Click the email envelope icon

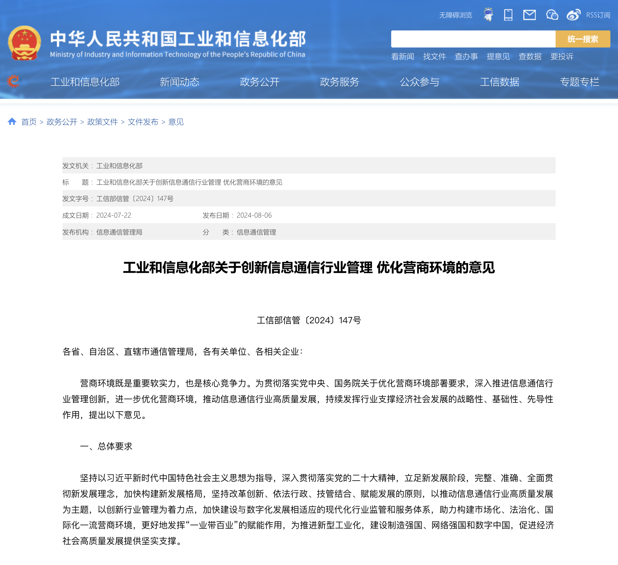(529, 15)
